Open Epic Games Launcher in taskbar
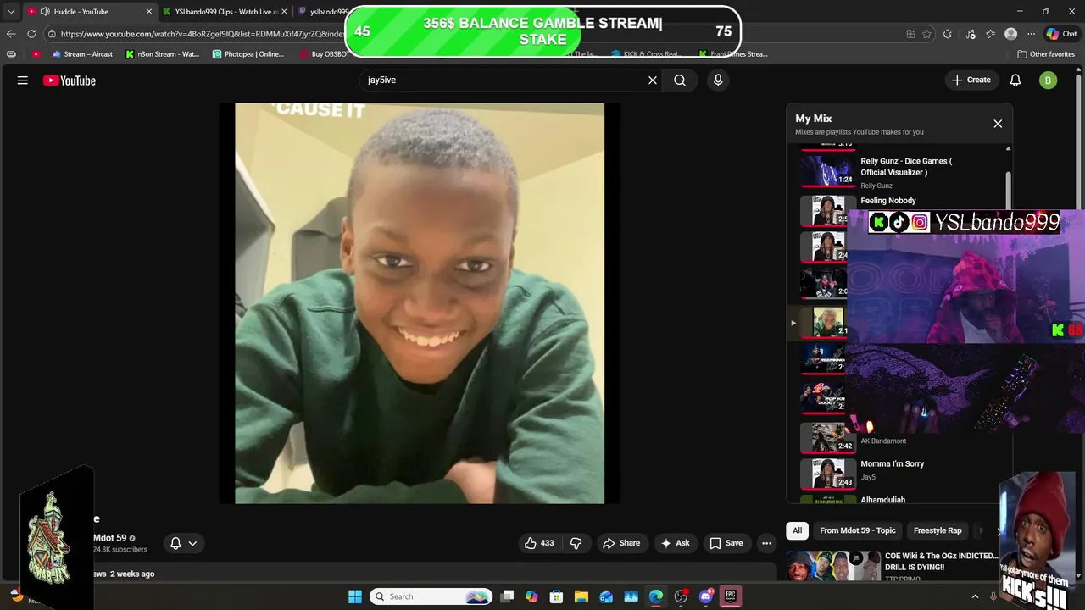 [x=730, y=596]
